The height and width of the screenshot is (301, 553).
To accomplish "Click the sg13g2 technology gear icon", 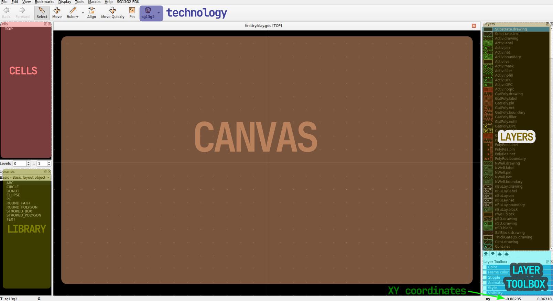I will coord(148,11).
